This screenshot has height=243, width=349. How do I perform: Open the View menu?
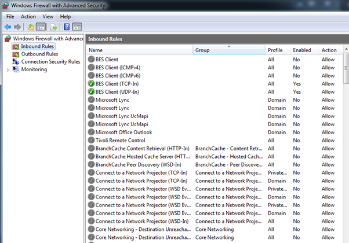48,17
